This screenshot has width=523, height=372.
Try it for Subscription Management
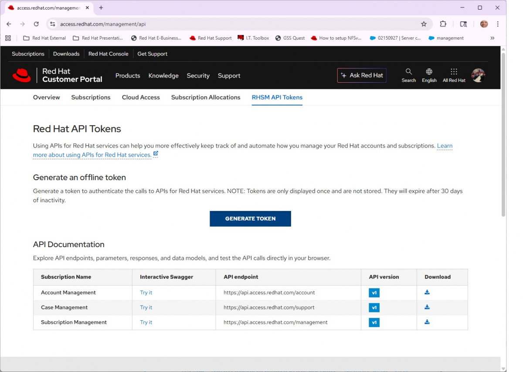pyautogui.click(x=146, y=322)
